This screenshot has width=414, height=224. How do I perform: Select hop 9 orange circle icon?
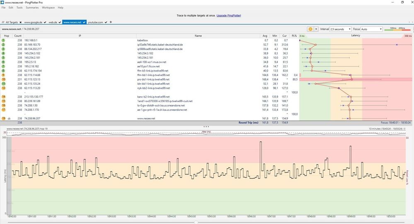3,75
